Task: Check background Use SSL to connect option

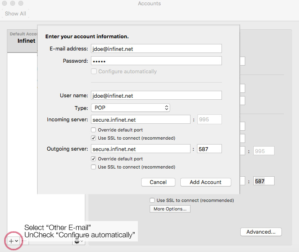Action: 152,200
